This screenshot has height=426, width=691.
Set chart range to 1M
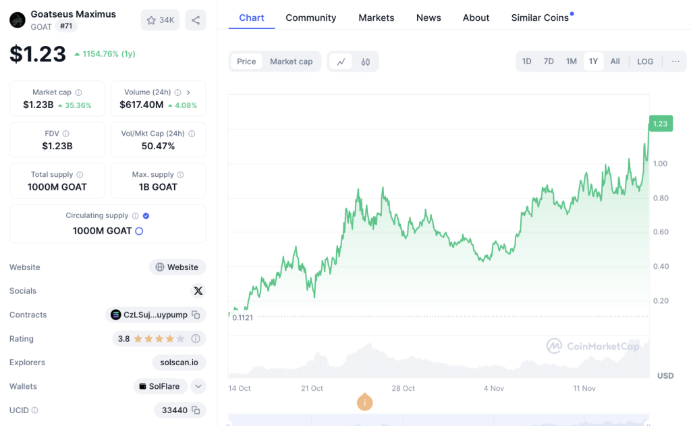571,61
